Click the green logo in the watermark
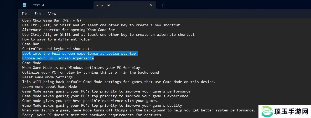Viewport: 311px width, 118px height. [267, 111]
